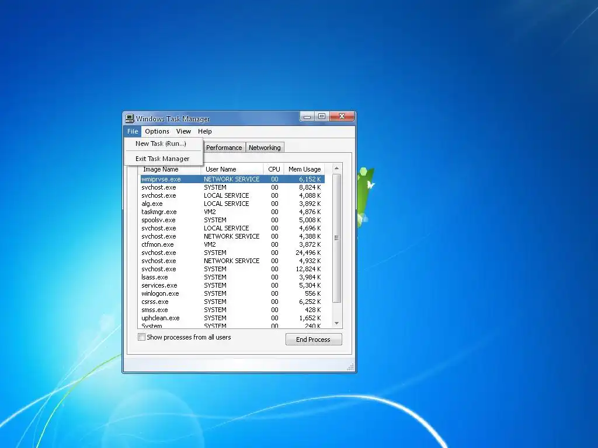Click the 1,652 K memory value

(x=310, y=318)
